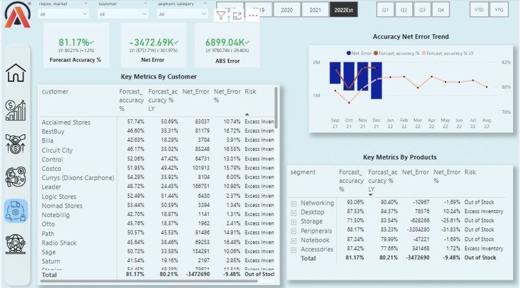The height and width of the screenshot is (288, 520).
Task: Click the ABS Error KPI card
Action: click(227, 45)
